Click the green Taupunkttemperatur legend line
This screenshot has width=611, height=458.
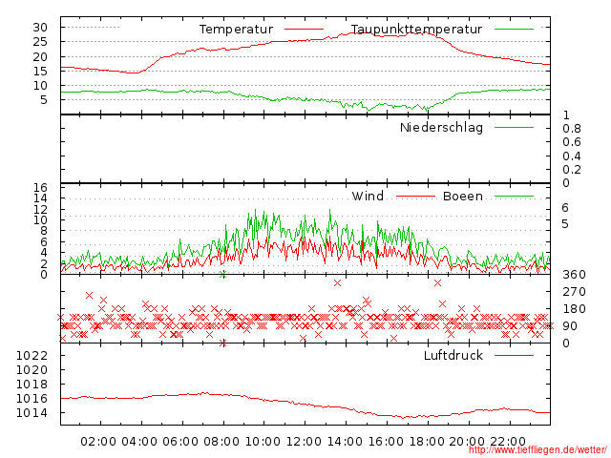(x=514, y=30)
